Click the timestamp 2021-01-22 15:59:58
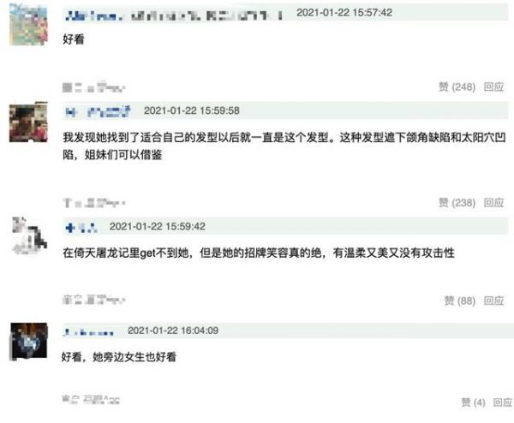The image size is (514, 423). coord(192,110)
